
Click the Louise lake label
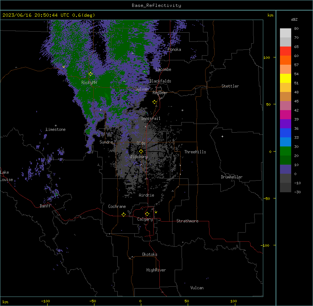(x=7, y=180)
